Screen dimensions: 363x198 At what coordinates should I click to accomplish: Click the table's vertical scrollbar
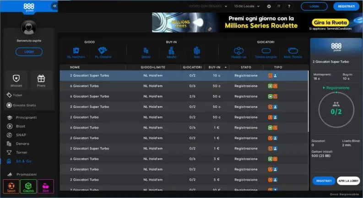(308, 102)
